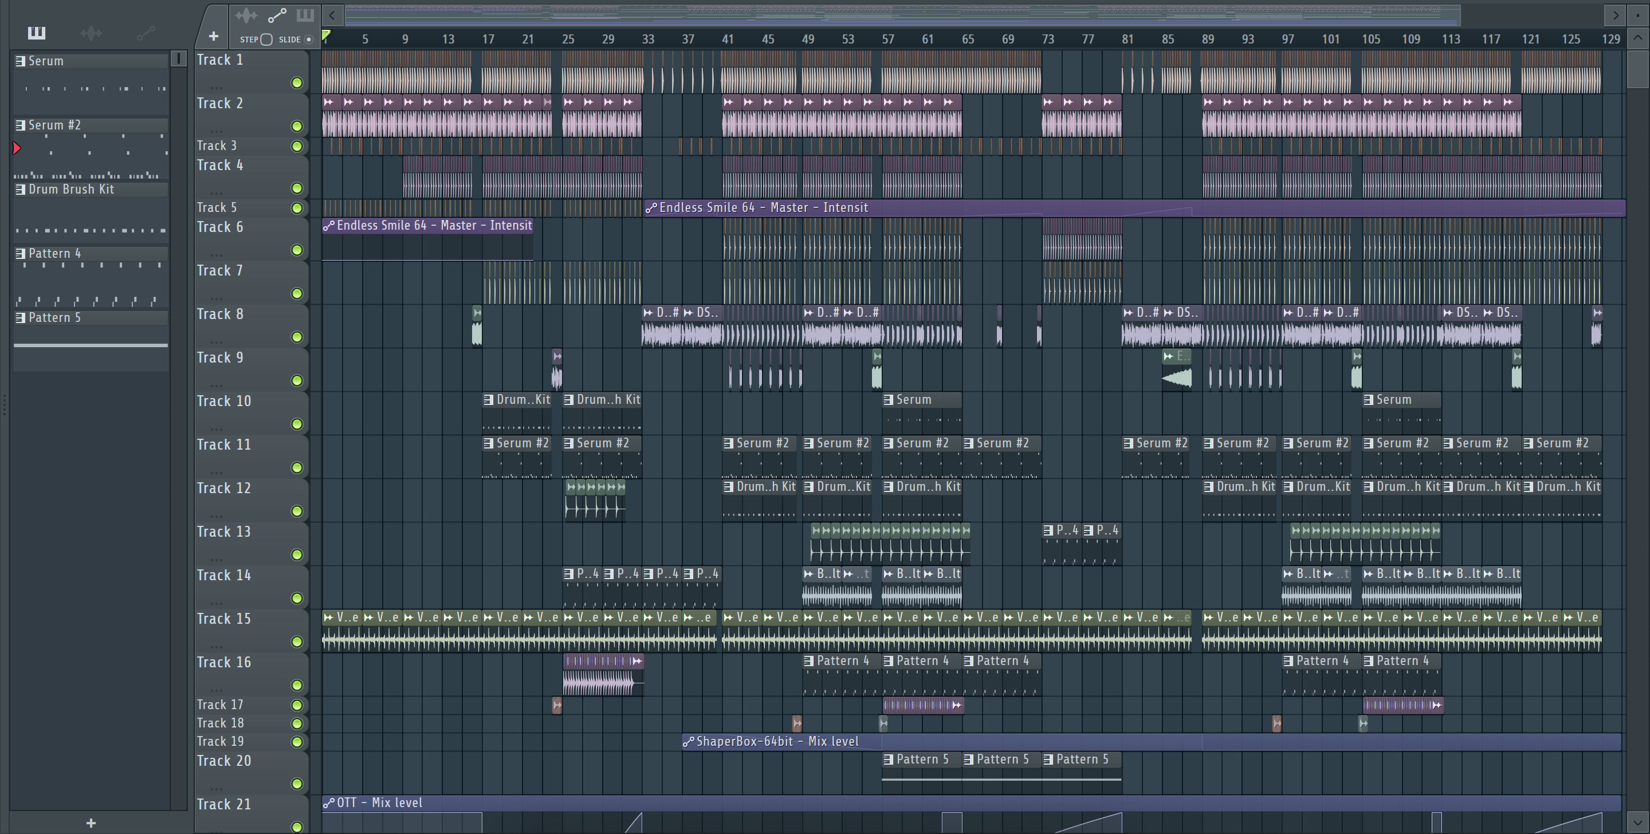Mute Track 1 with its green LED
The height and width of the screenshot is (834, 1650).
(x=297, y=82)
